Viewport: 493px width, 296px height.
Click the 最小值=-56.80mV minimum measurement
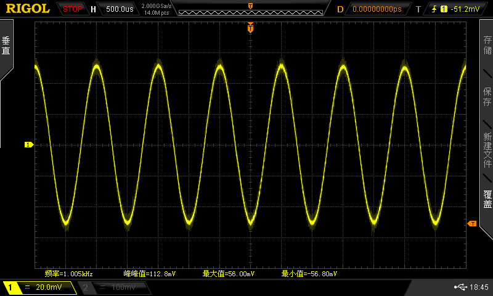click(x=309, y=274)
